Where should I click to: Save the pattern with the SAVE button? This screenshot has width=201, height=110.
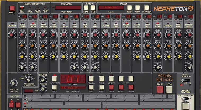93,8
